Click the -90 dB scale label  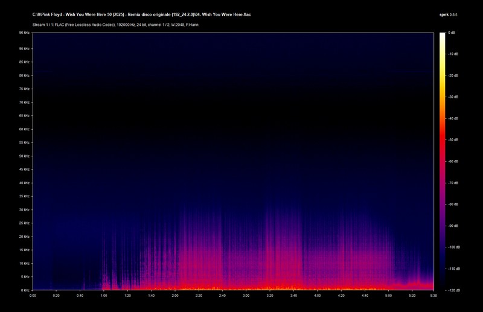453,226
